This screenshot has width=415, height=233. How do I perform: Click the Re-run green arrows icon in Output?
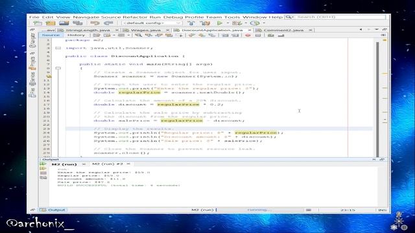(43, 164)
